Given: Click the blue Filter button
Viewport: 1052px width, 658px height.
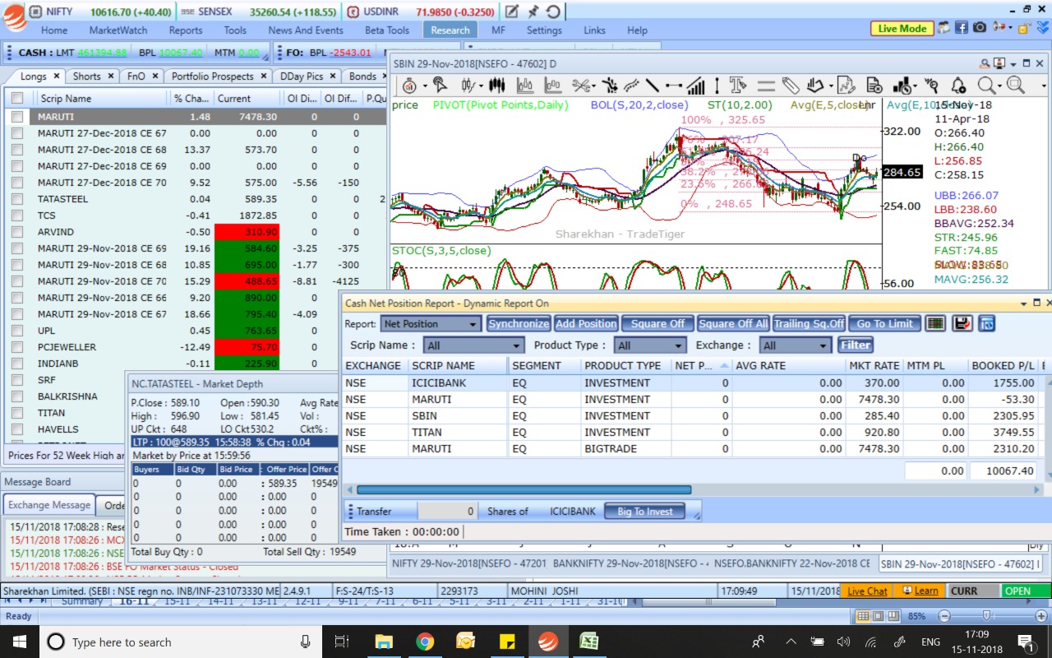Looking at the screenshot, I should pos(856,345).
